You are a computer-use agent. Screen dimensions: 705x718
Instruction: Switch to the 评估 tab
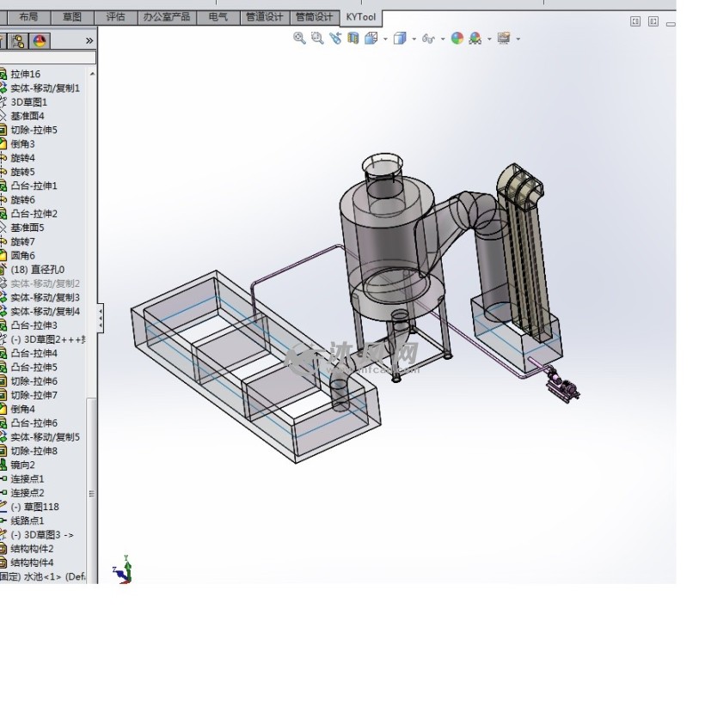(x=115, y=16)
